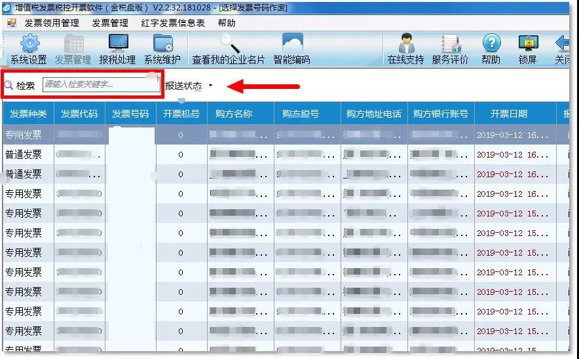Click the 帮助 question mark icon
This screenshot has height=359, width=579.
[x=491, y=44]
